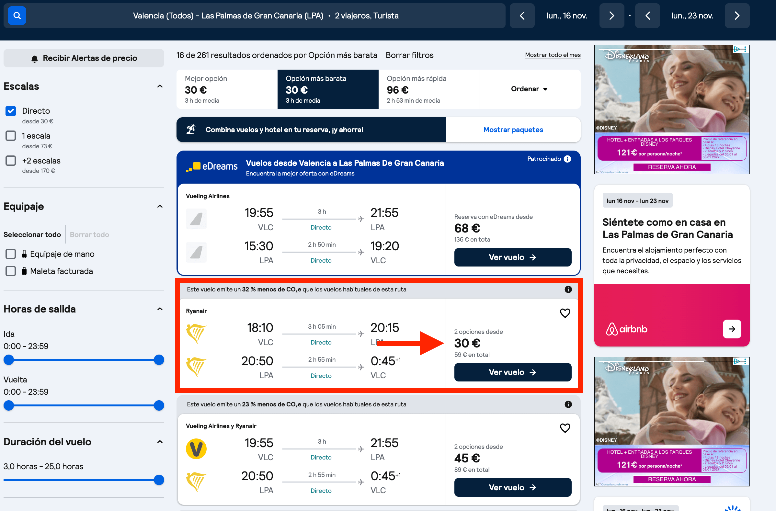Click Ver vuelo on eDreams 68 € offer
Viewport: 776px width, 511px height.
click(x=513, y=257)
